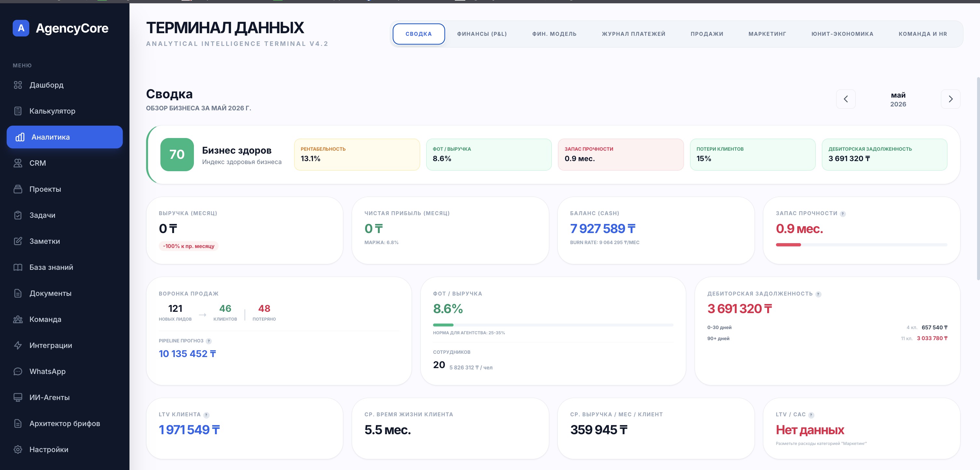Screen dimensions: 980x470
Task: Open WhatsApp from the sidebar
Action: click(65, 371)
